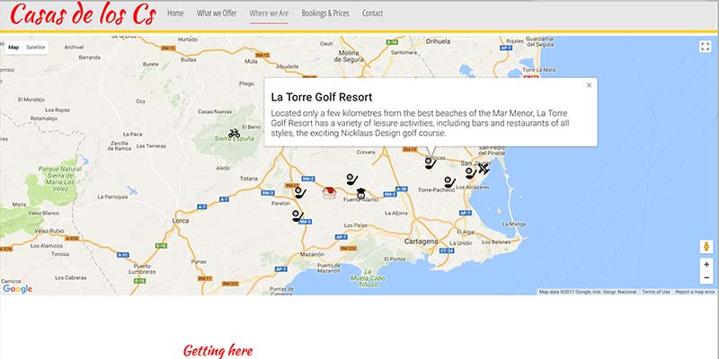Screen dimensions: 719x359
Task: Click the bicycle marker at Sierra Espuña
Action: (234, 133)
